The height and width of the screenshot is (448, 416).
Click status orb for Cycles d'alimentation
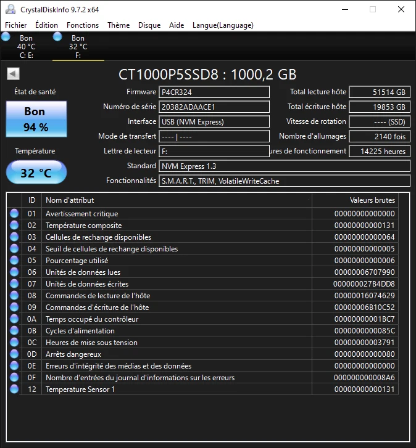(14, 330)
